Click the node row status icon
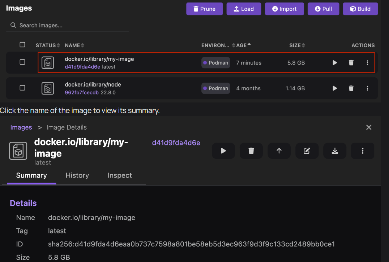The height and width of the screenshot is (262, 389). 48,88
